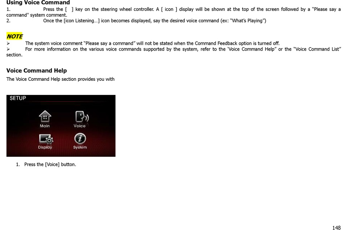Select the Display gear-screen icon
Viewport: 345px width, 230px height.
46,139
